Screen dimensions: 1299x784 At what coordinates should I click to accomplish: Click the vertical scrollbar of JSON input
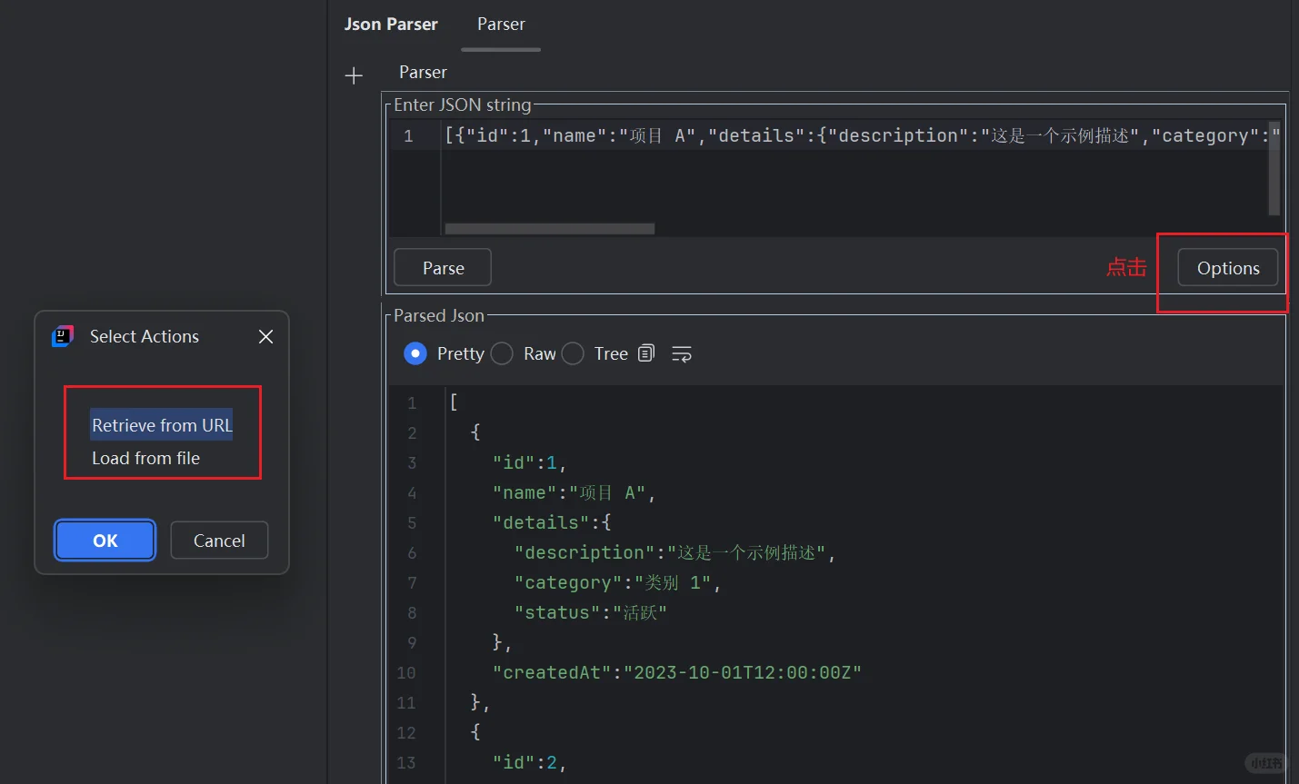tap(1274, 169)
